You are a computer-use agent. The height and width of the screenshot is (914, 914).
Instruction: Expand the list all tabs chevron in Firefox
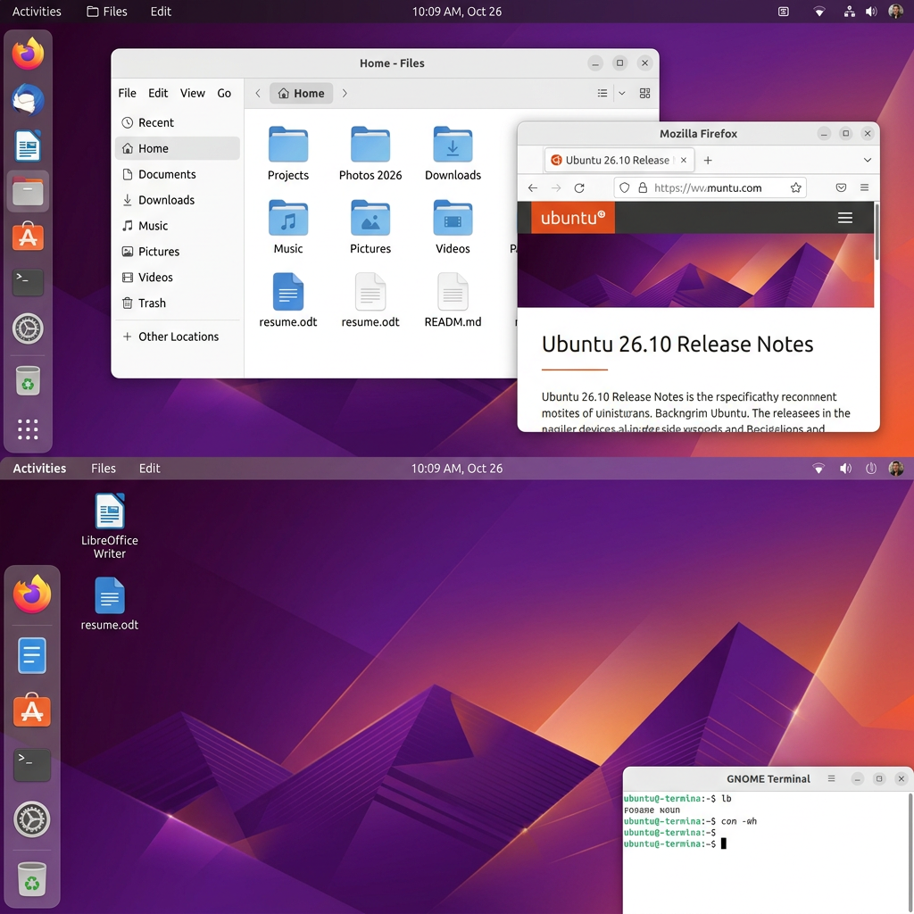pyautogui.click(x=868, y=161)
